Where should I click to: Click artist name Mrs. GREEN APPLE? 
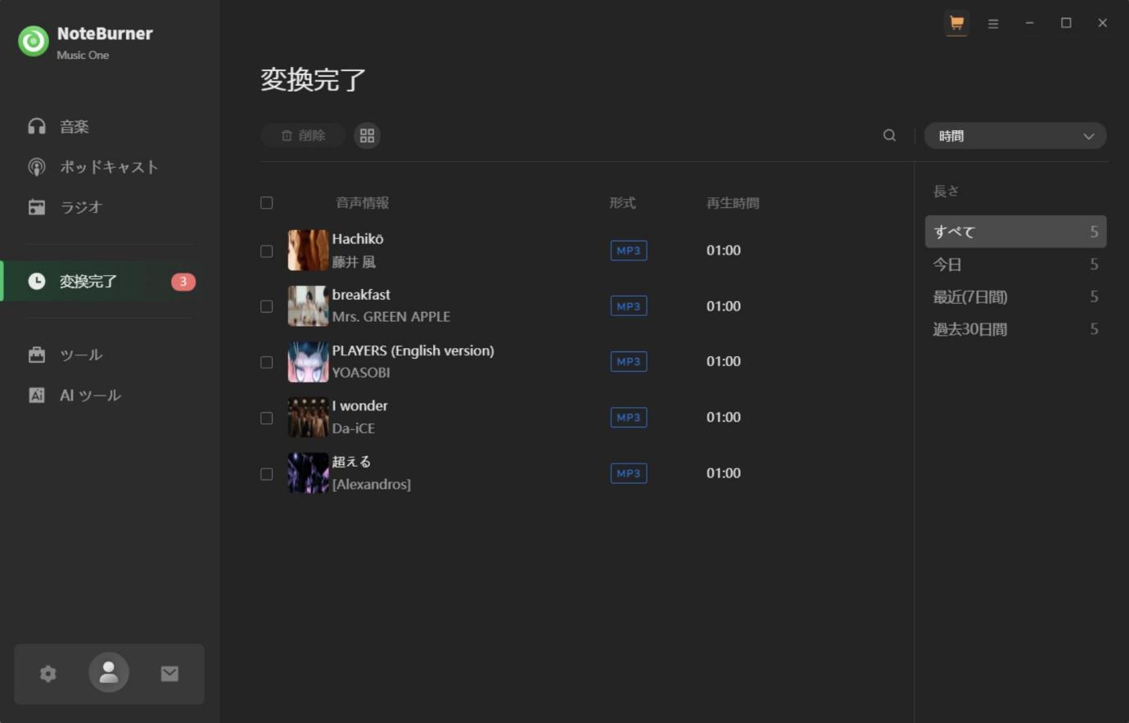tap(391, 317)
